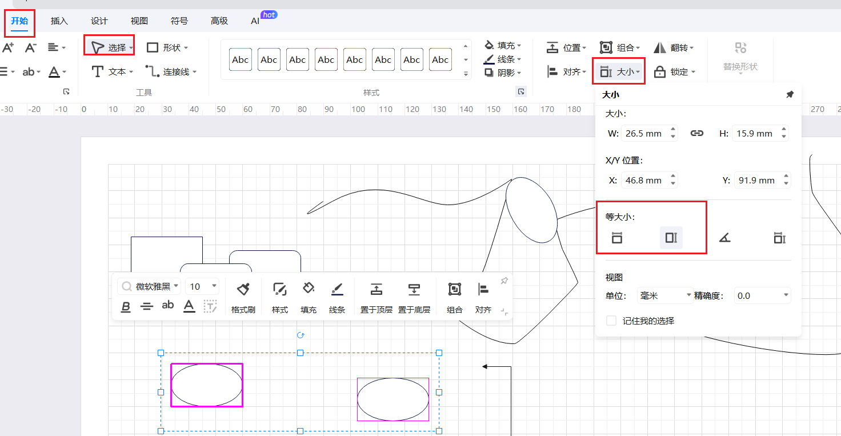Click the Flip (翻转) icon

(x=660, y=48)
